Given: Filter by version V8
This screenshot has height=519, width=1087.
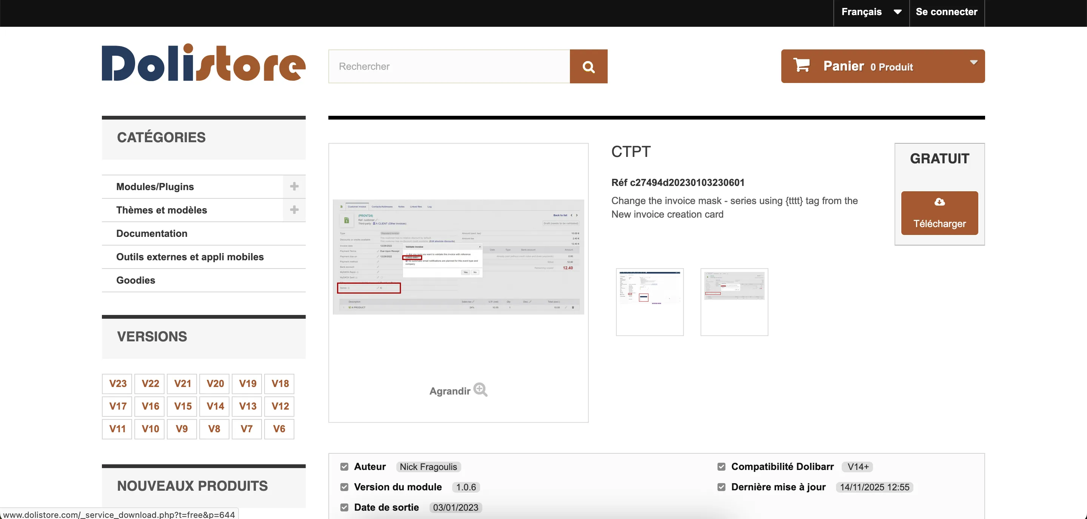Looking at the screenshot, I should 215,429.
